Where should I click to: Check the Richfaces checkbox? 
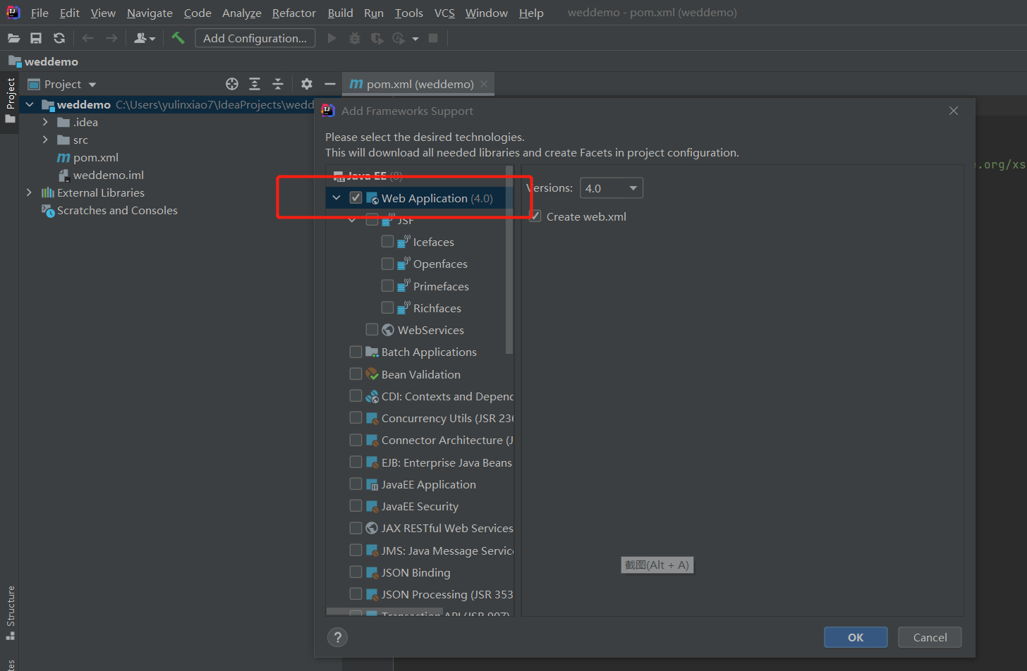pos(387,307)
